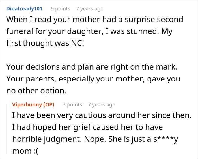The width and height of the screenshot is (198, 159).
Task: Click the phrase right on the mark
Action: [144, 67]
